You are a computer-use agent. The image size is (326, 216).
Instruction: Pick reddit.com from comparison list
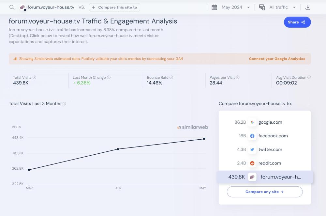point(269,163)
